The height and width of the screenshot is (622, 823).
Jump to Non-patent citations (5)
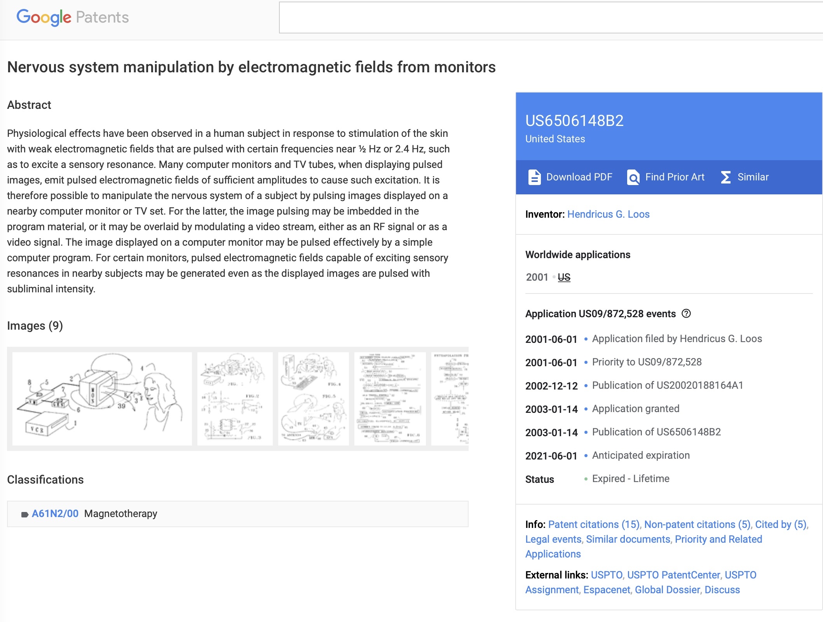[697, 524]
